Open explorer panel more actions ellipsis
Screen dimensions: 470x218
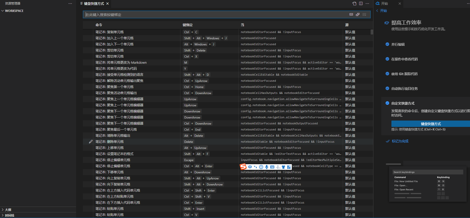tap(70, 4)
